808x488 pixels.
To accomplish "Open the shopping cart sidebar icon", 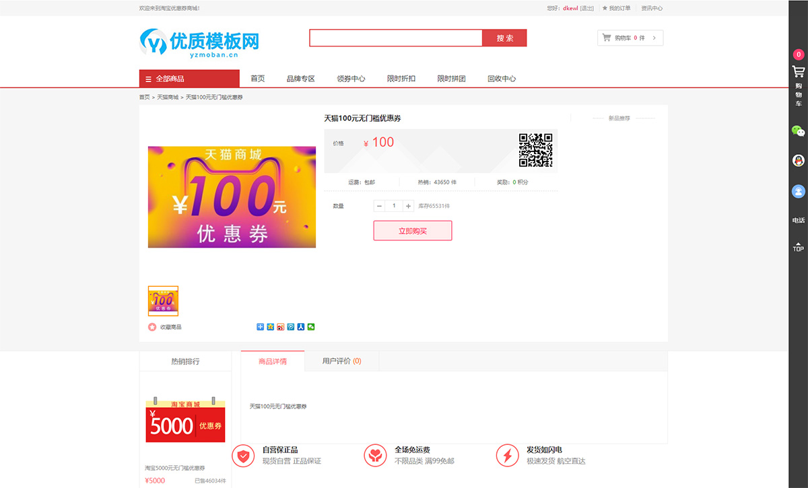I will (798, 71).
